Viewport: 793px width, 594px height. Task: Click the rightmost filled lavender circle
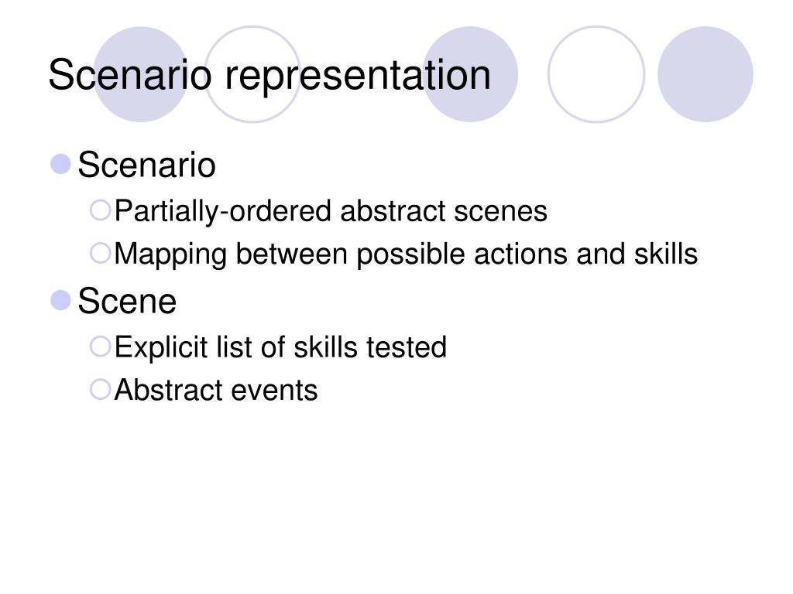click(x=705, y=74)
